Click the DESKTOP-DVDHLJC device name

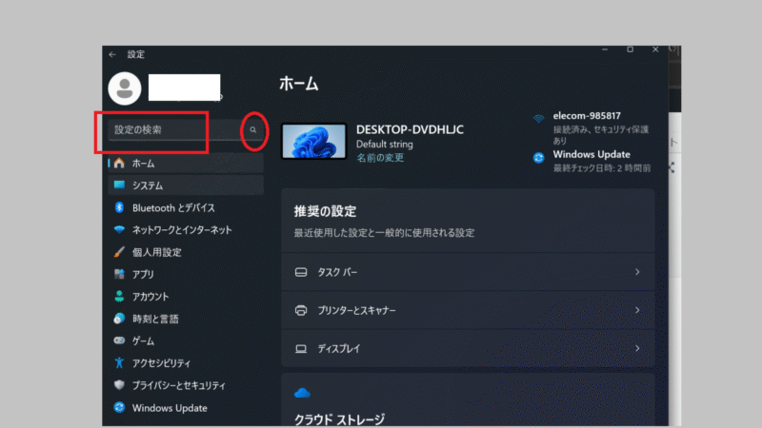(410, 129)
